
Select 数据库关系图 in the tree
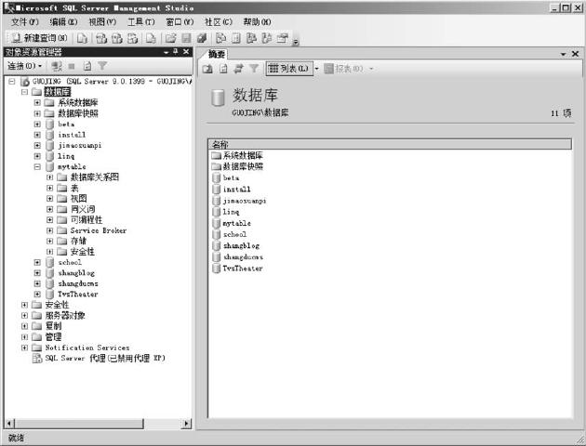coord(95,177)
